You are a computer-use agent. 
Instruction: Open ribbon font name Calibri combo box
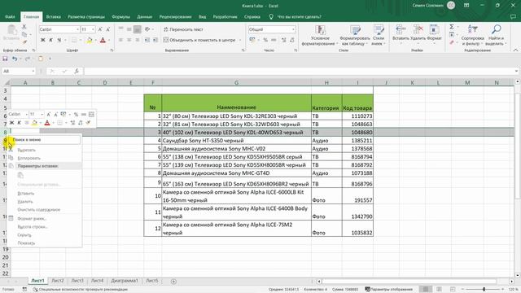[59, 29]
